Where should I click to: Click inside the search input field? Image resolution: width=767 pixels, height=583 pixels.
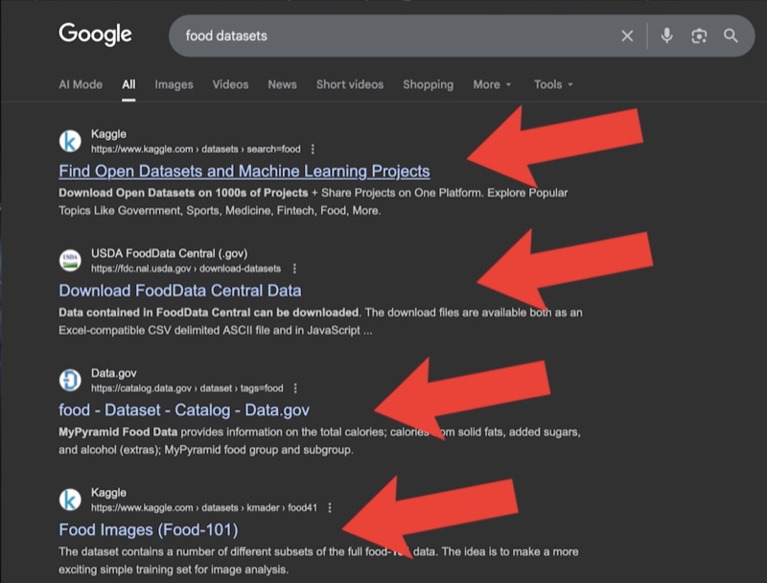[x=383, y=35]
